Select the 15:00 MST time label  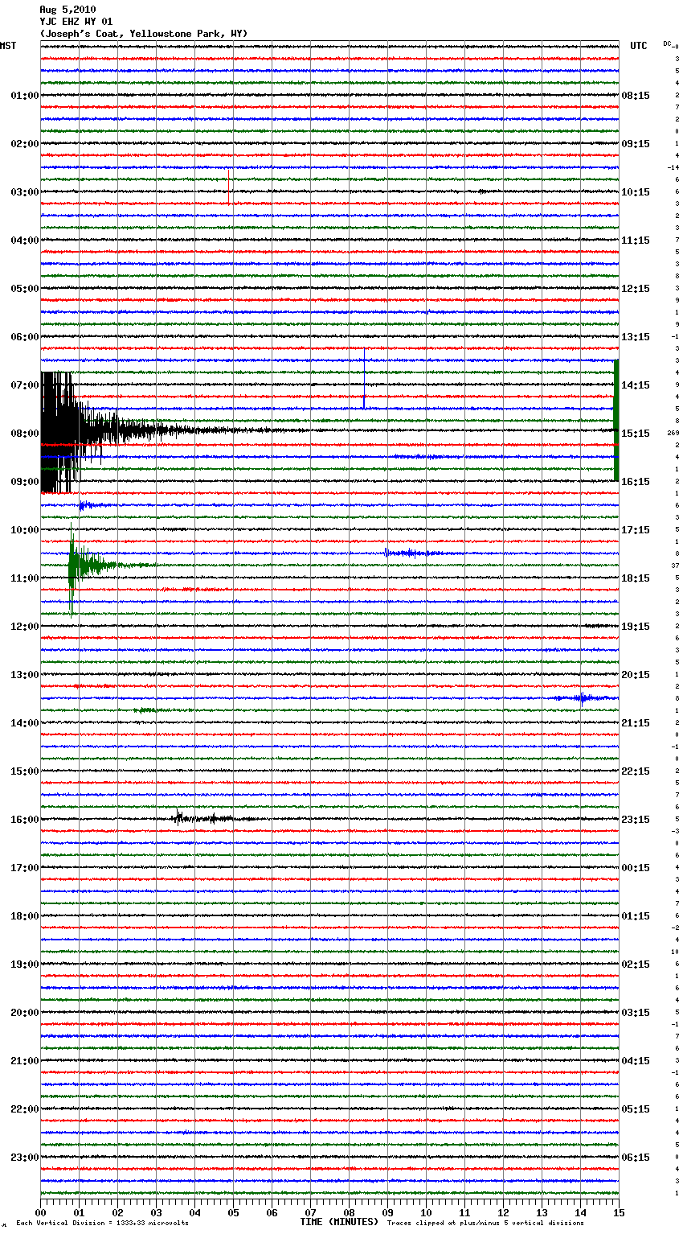pos(25,771)
